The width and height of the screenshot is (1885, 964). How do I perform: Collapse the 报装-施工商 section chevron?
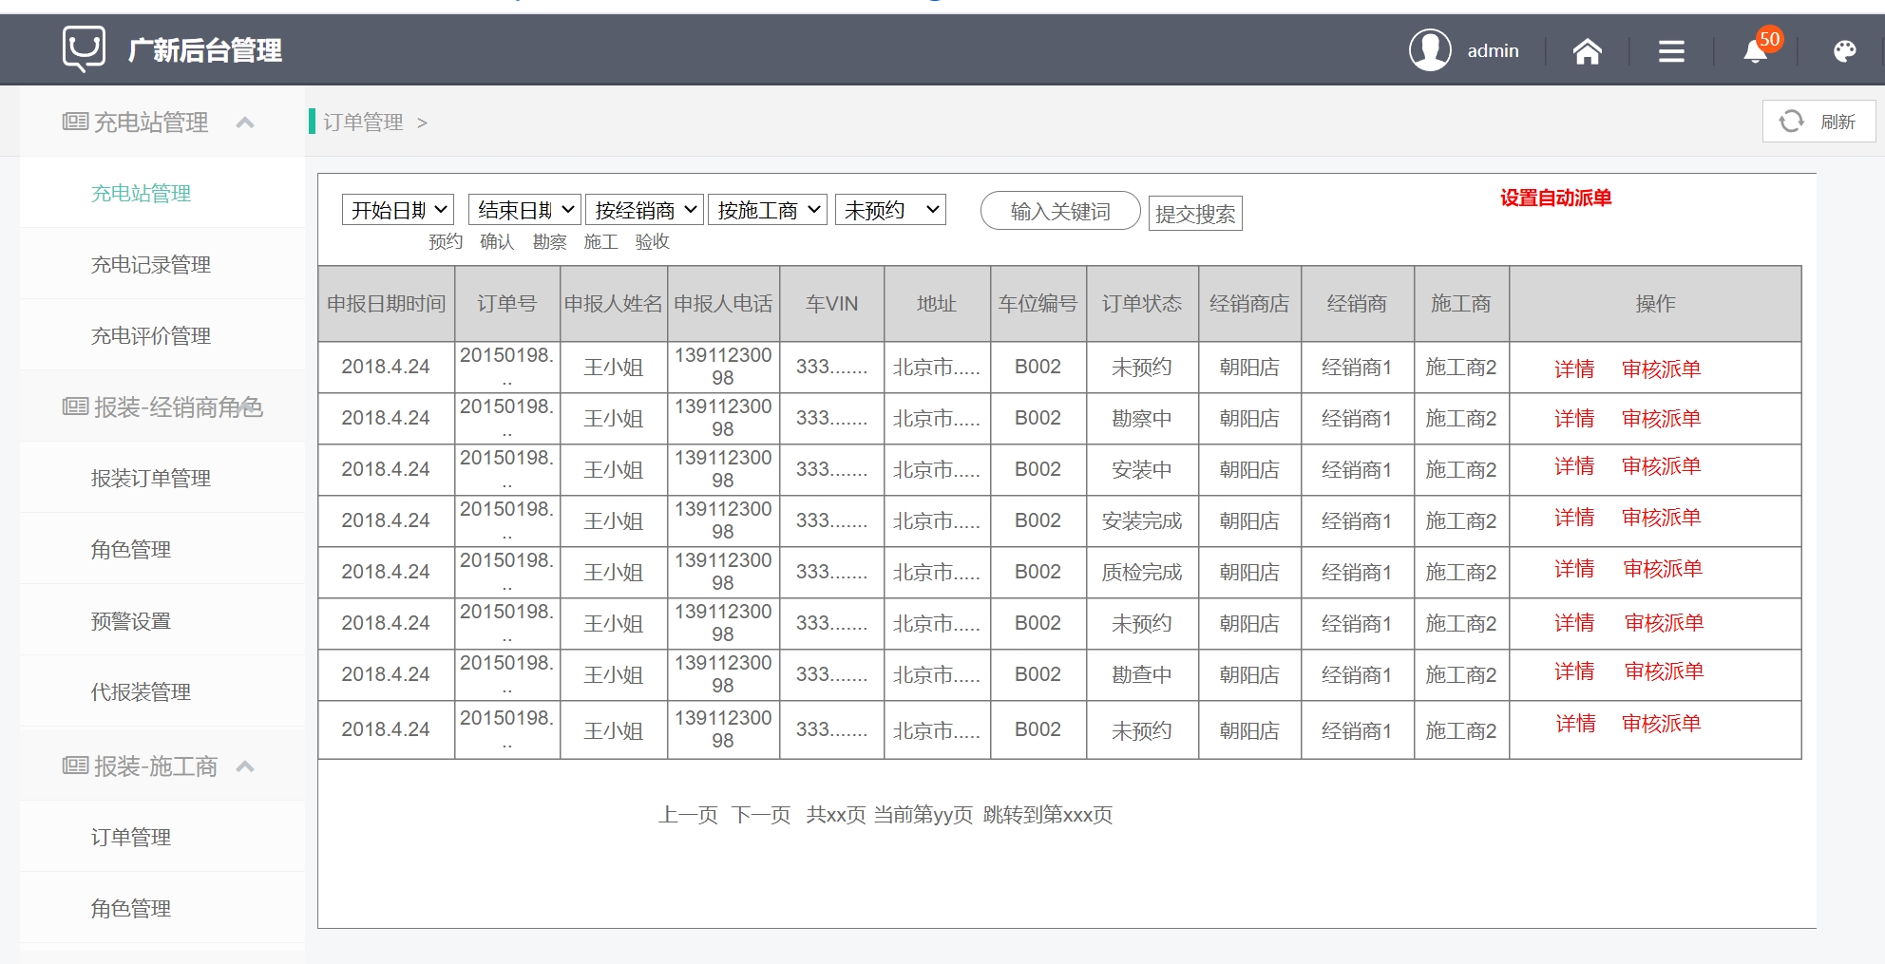coord(245,766)
